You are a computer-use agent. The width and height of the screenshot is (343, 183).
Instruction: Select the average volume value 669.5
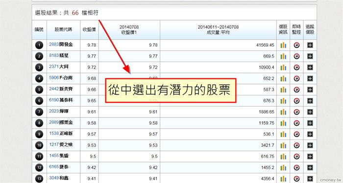point(269,56)
